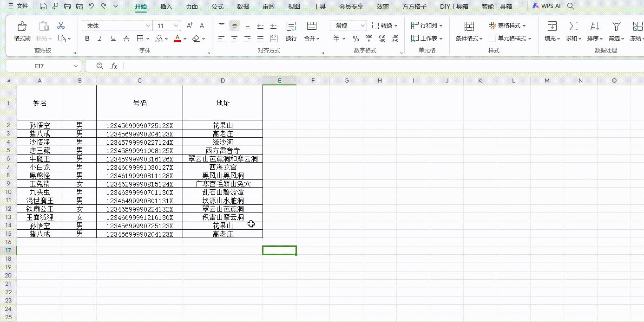
Task: Click the Wrap Text (换行) icon
Action: pyautogui.click(x=291, y=26)
